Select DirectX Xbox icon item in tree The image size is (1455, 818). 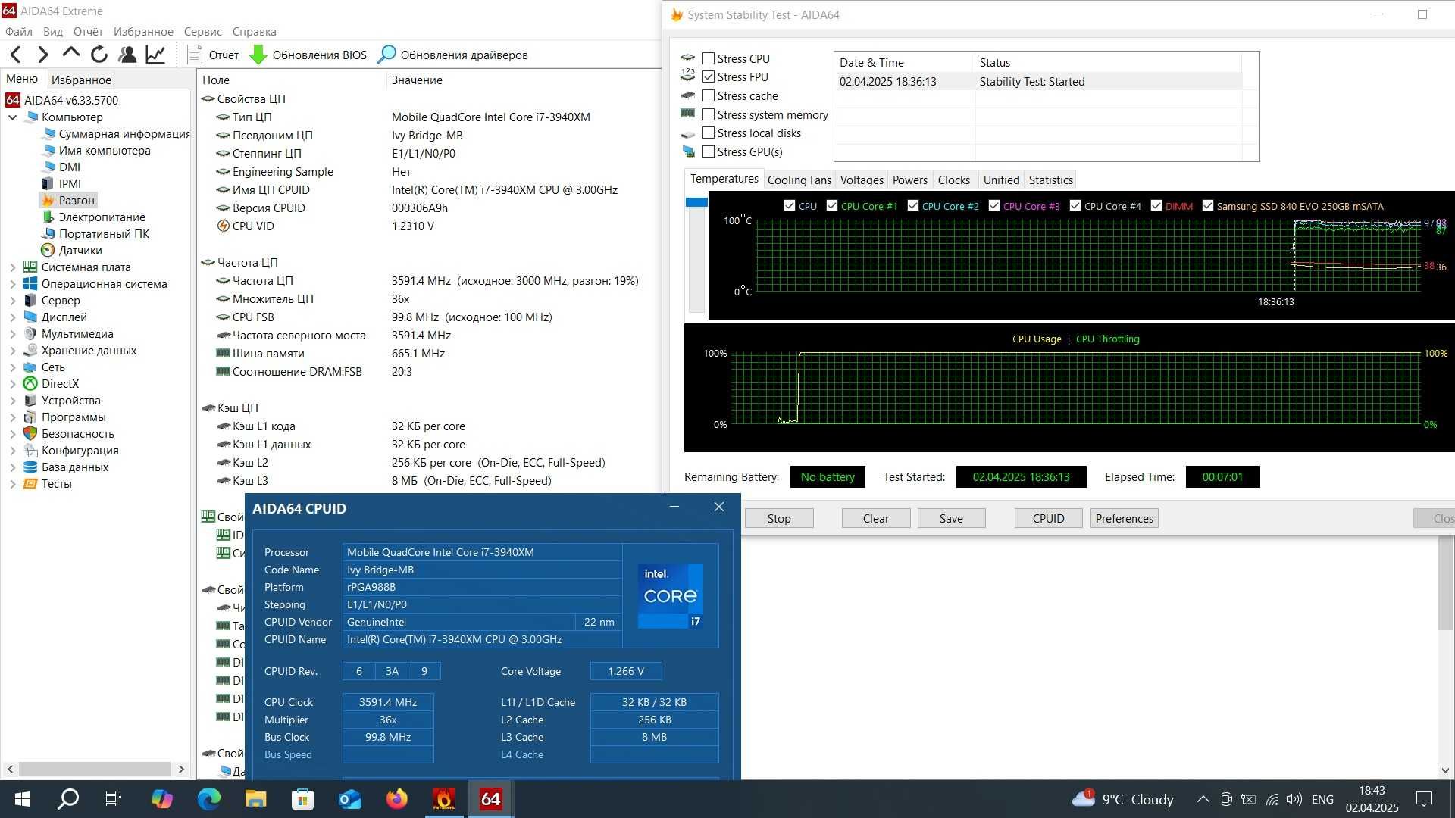click(x=52, y=383)
